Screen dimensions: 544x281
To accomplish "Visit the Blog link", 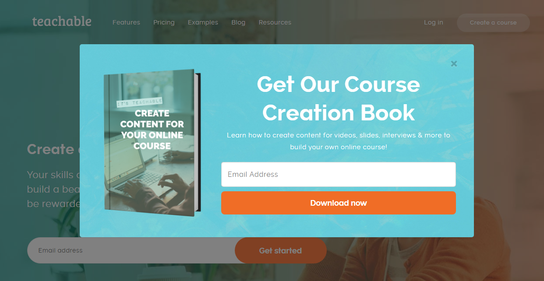I will coord(238,22).
